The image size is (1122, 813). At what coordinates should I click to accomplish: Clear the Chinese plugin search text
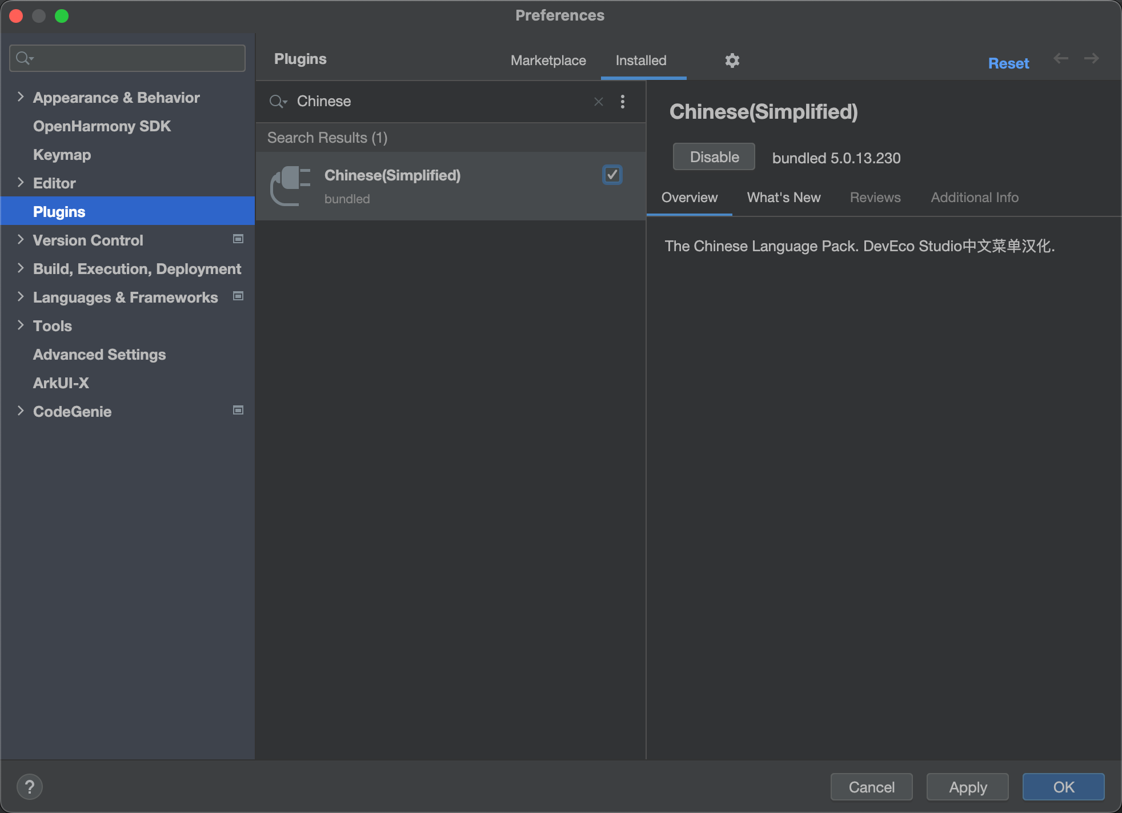[598, 102]
